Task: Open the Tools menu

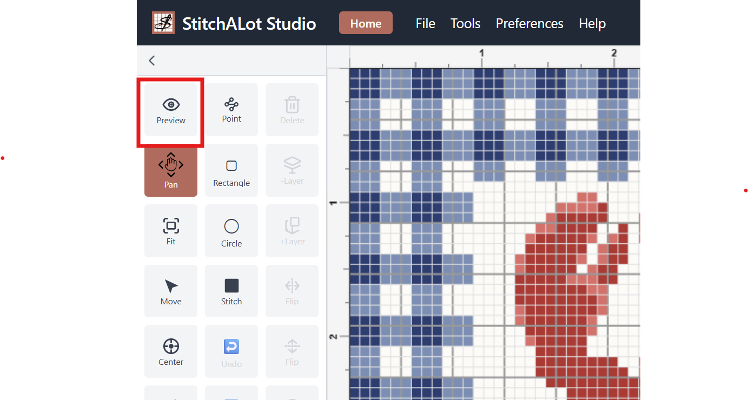Action: click(465, 23)
